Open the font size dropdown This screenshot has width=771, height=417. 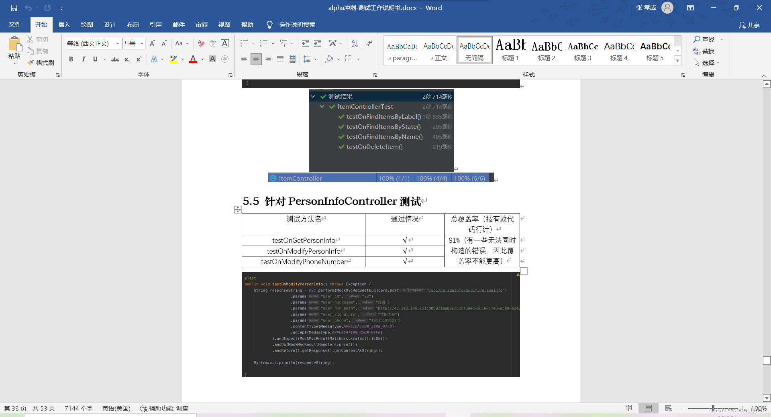click(142, 43)
